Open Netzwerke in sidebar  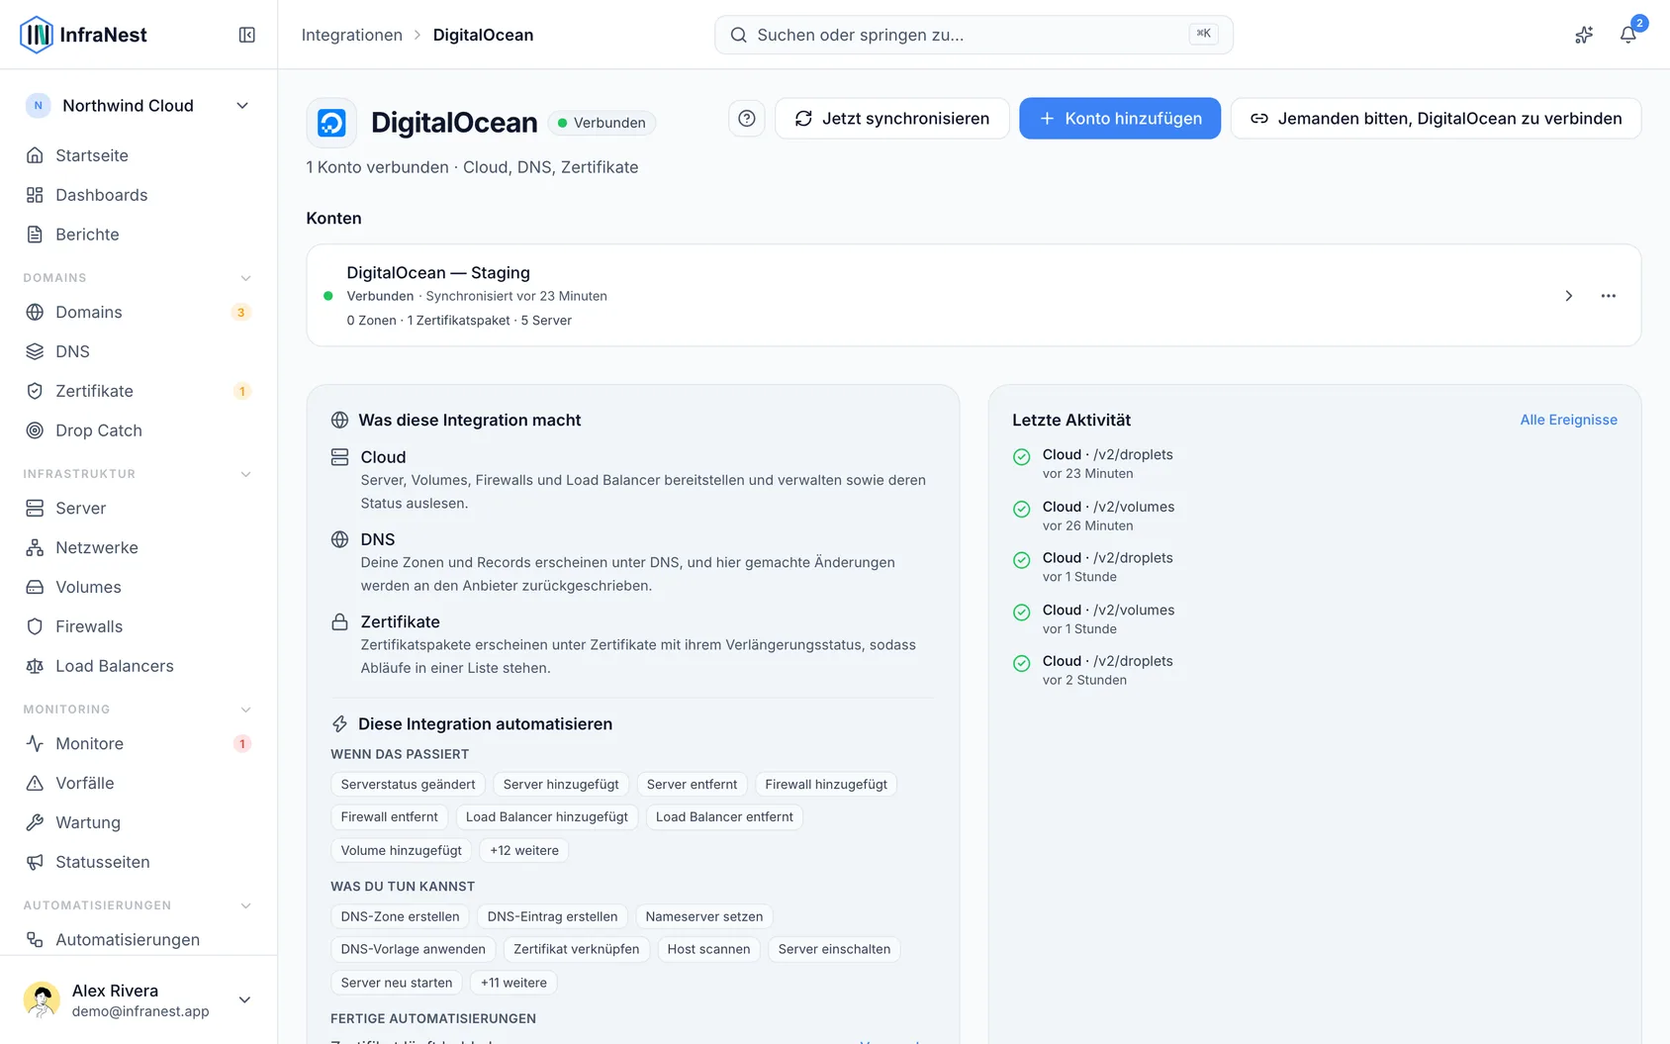click(139, 547)
